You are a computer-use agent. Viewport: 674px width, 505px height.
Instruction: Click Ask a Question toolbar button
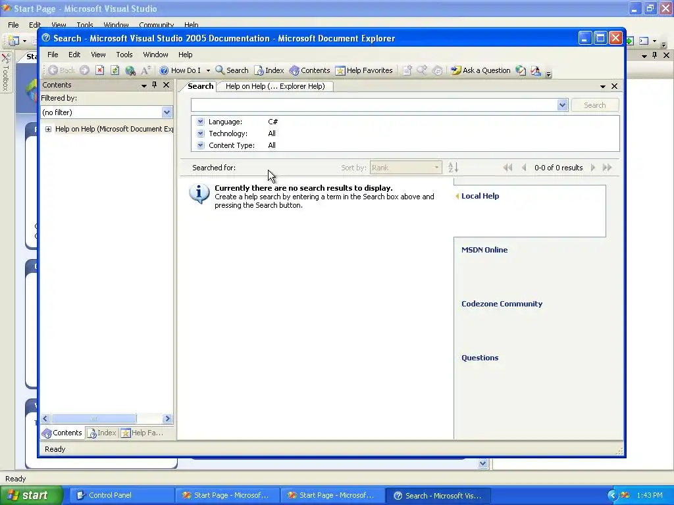pos(480,70)
